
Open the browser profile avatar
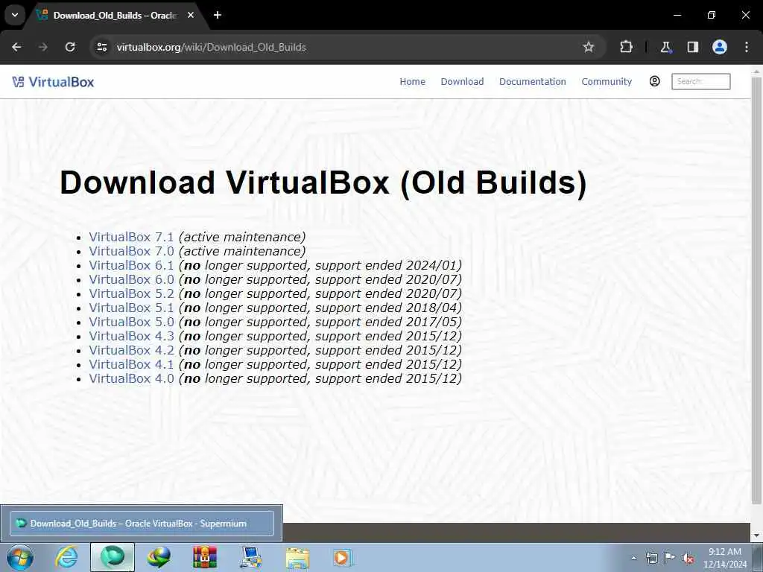click(x=720, y=47)
